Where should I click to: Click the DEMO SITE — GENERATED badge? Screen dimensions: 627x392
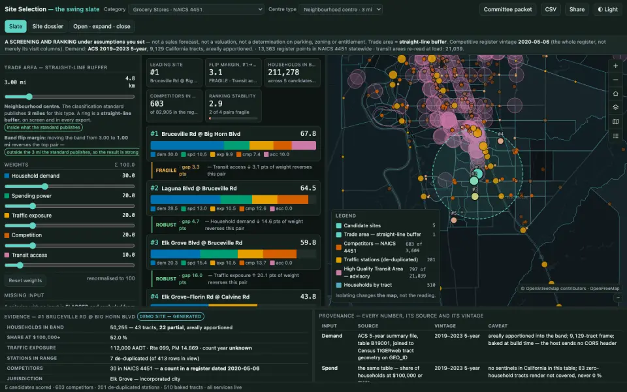coord(170,316)
